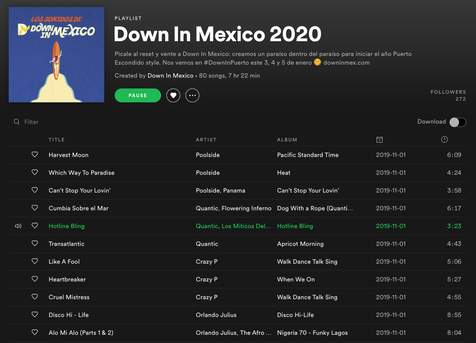Image resolution: width=476 pixels, height=343 pixels.
Task: Open Walk Dance Talk Sing in Cruel Mistress row
Action: click(x=307, y=297)
